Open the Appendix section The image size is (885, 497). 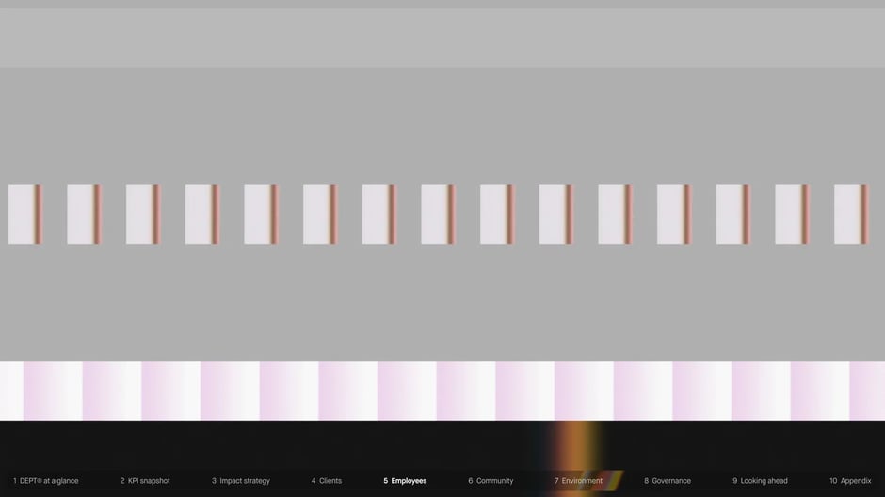[850, 481]
